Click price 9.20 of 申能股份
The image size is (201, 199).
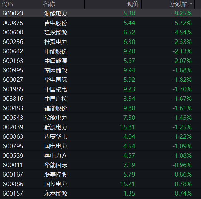pos(129,51)
